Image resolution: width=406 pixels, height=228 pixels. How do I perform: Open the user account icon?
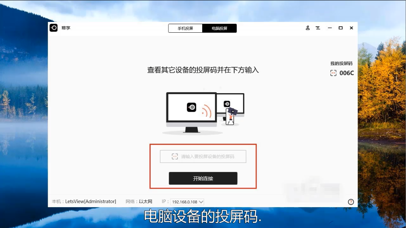click(x=307, y=28)
